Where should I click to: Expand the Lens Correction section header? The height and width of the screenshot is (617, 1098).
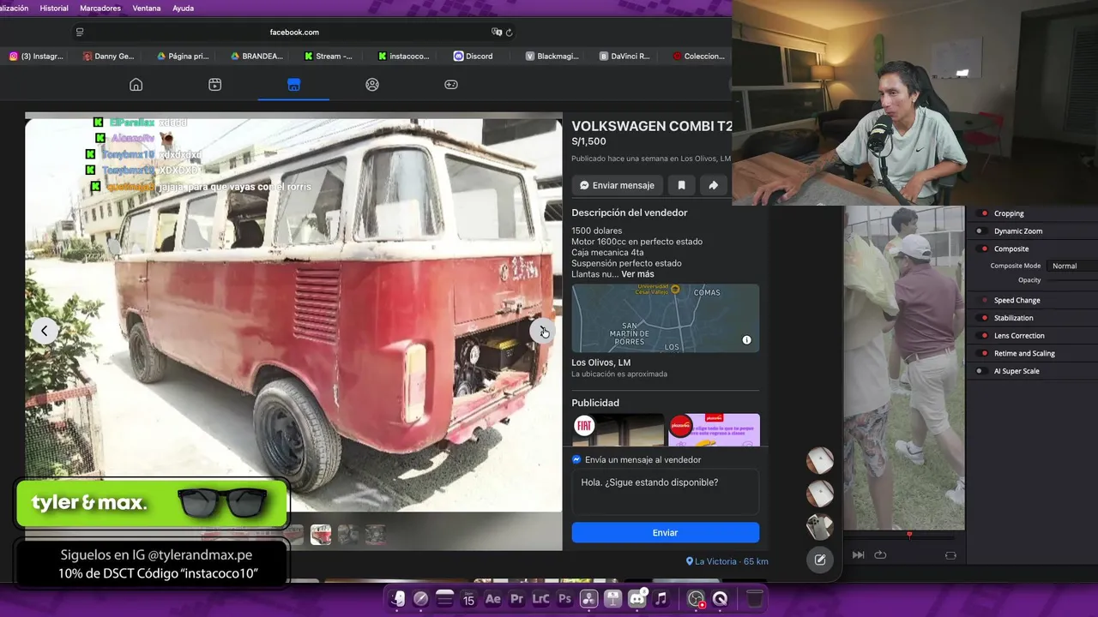click(x=1019, y=336)
